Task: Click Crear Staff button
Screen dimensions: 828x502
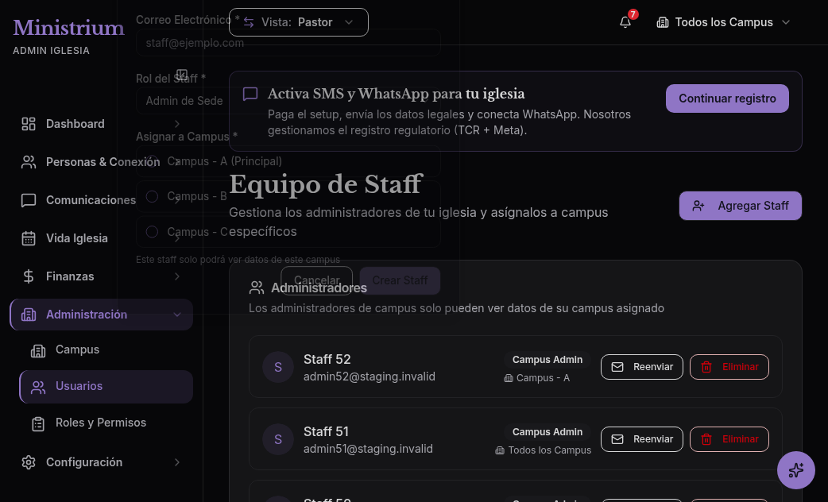Action: click(400, 280)
